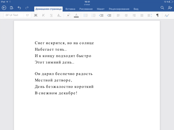Toggle italic К formatting
This screenshot has width=174, height=130.
[x=43, y=15]
